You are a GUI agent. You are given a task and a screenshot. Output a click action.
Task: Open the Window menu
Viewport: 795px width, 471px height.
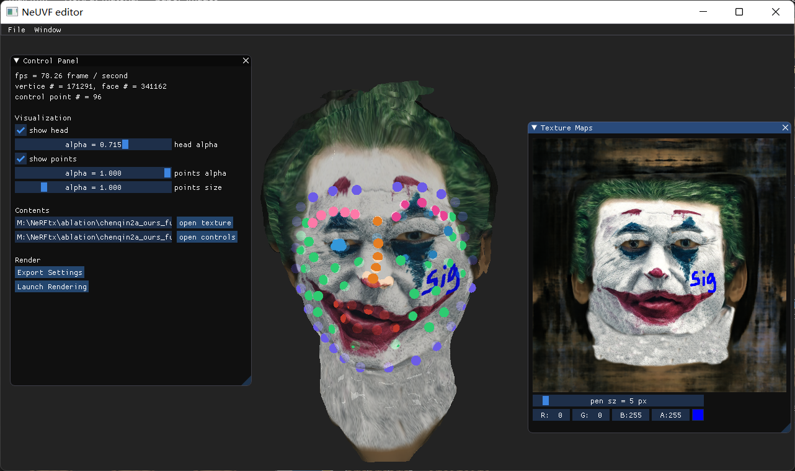click(x=48, y=30)
